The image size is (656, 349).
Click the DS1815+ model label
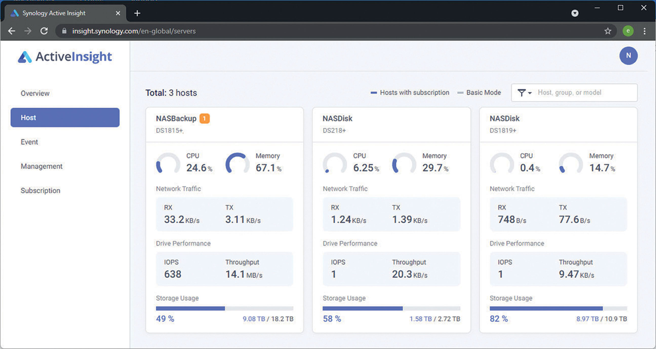pos(169,130)
